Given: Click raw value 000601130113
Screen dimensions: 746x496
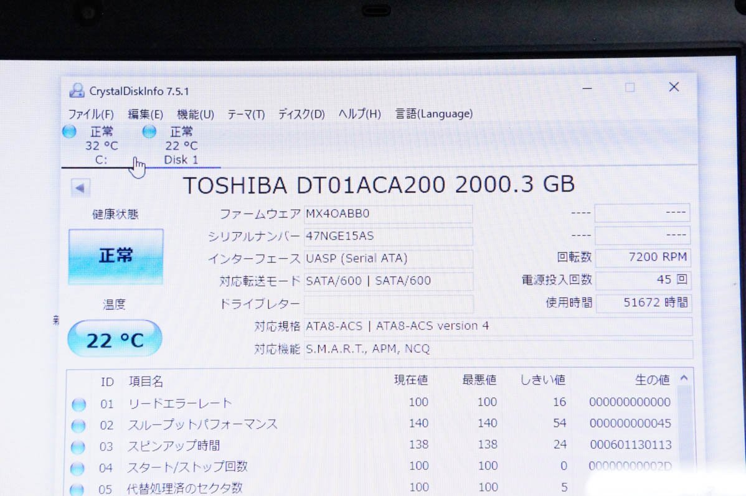Looking at the screenshot, I should pyautogui.click(x=631, y=444).
